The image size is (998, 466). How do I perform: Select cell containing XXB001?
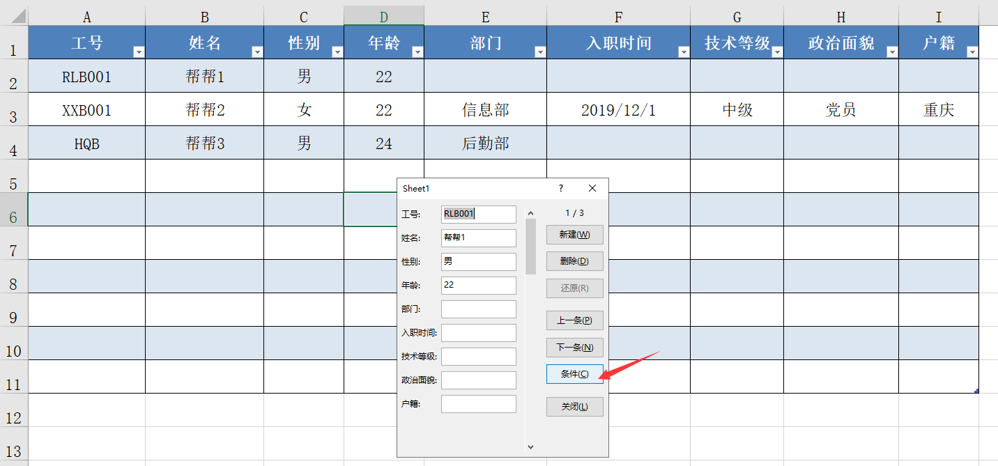87,109
